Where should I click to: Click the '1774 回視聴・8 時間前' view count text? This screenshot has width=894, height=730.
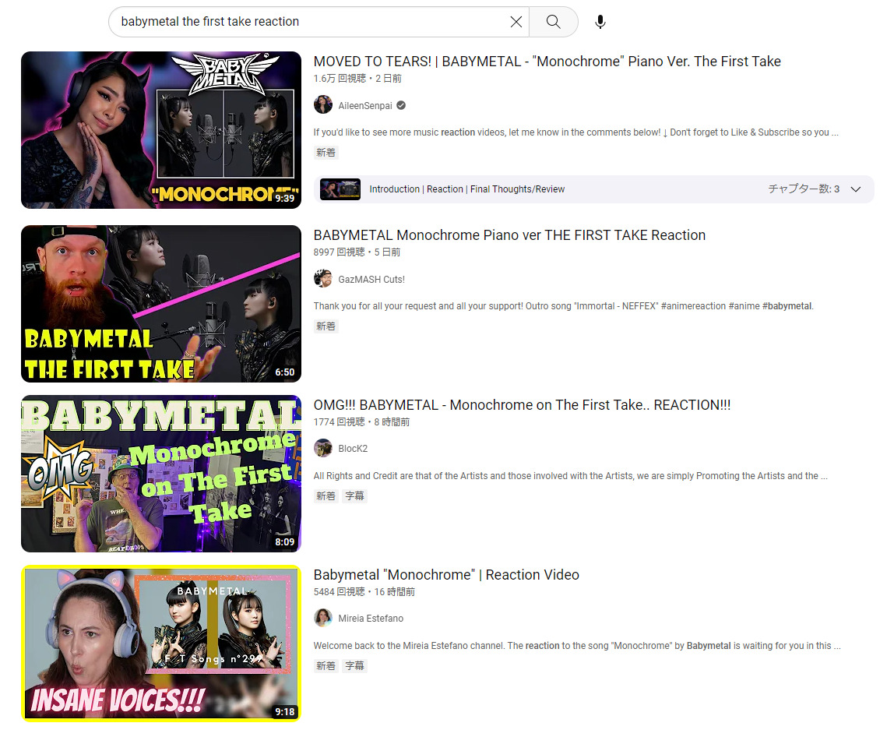coord(361,422)
